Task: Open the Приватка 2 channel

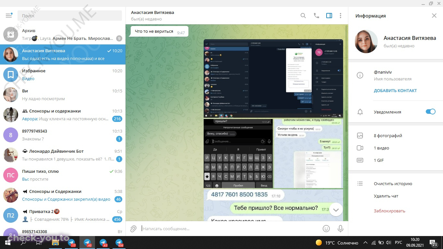Action: tap(63, 215)
